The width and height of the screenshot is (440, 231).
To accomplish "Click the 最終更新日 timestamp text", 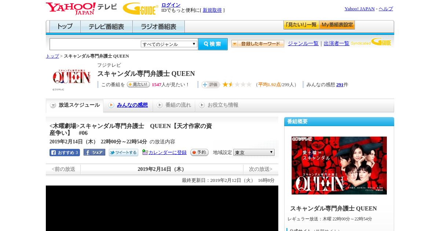I will (228, 180).
